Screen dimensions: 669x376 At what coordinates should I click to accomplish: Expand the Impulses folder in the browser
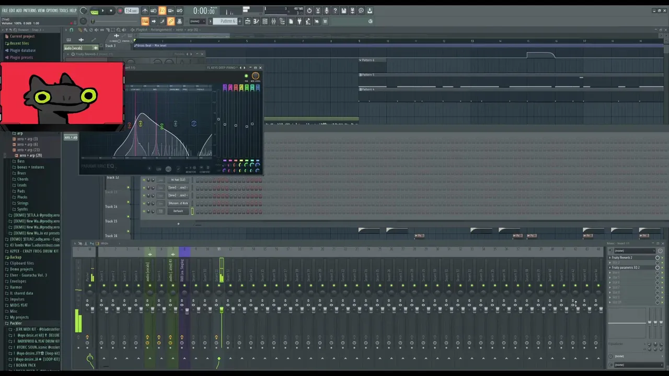click(17, 299)
